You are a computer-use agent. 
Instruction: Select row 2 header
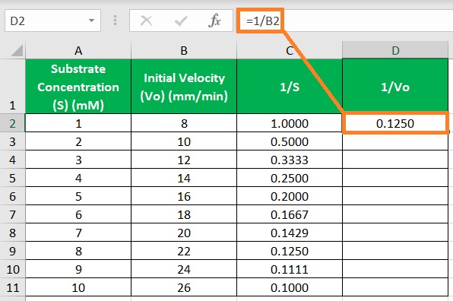click(12, 123)
